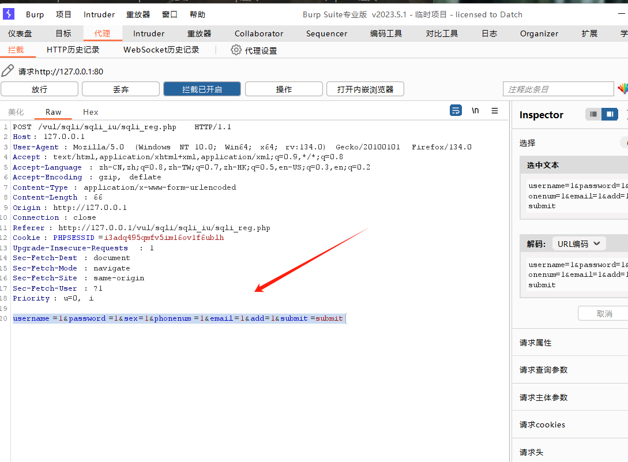Switch to the 目标 tab

click(x=63, y=33)
